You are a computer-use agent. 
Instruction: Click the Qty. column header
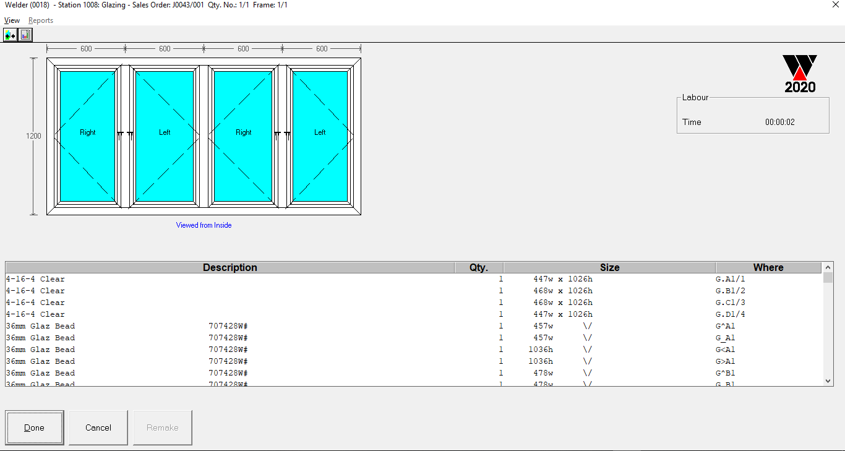[x=479, y=268]
